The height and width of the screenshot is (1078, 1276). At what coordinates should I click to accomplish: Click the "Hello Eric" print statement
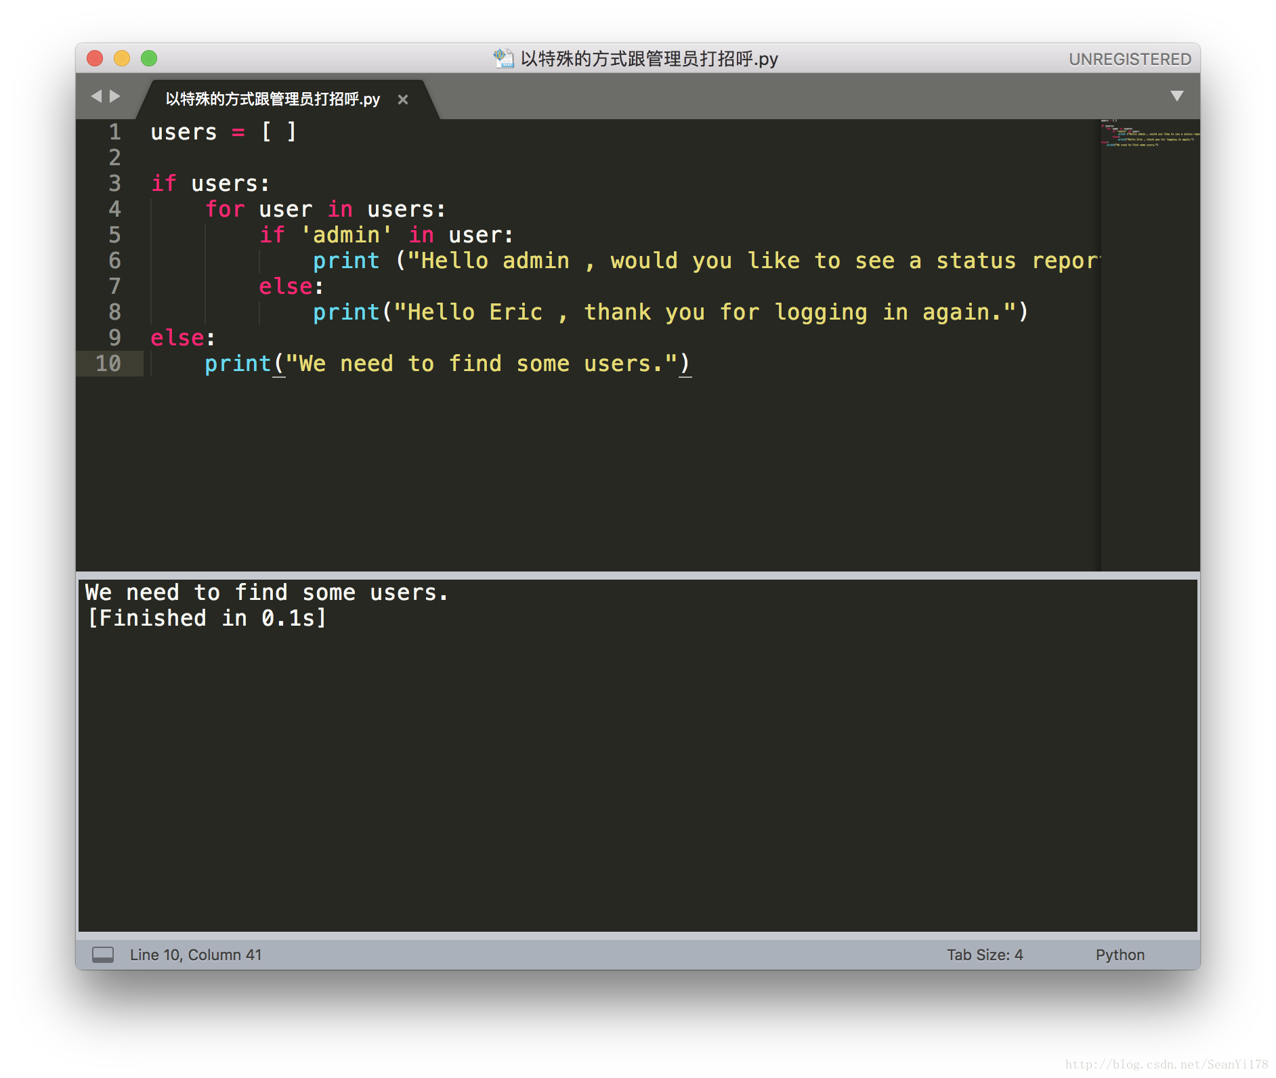tap(671, 312)
